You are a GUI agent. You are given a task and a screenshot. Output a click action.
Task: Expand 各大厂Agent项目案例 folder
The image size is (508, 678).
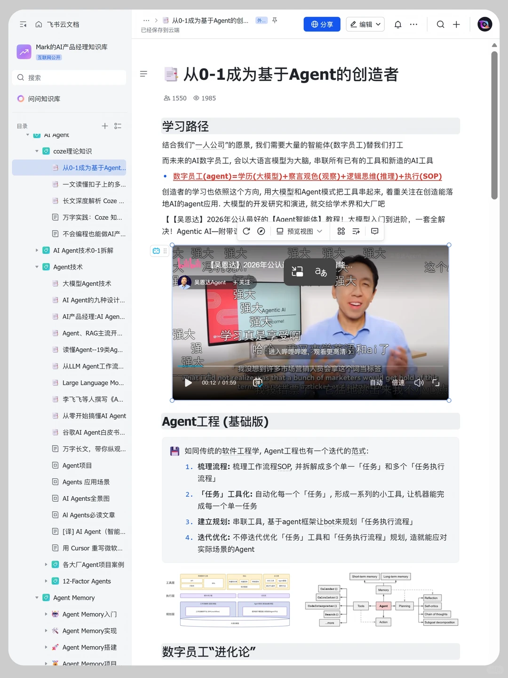pyautogui.click(x=46, y=565)
